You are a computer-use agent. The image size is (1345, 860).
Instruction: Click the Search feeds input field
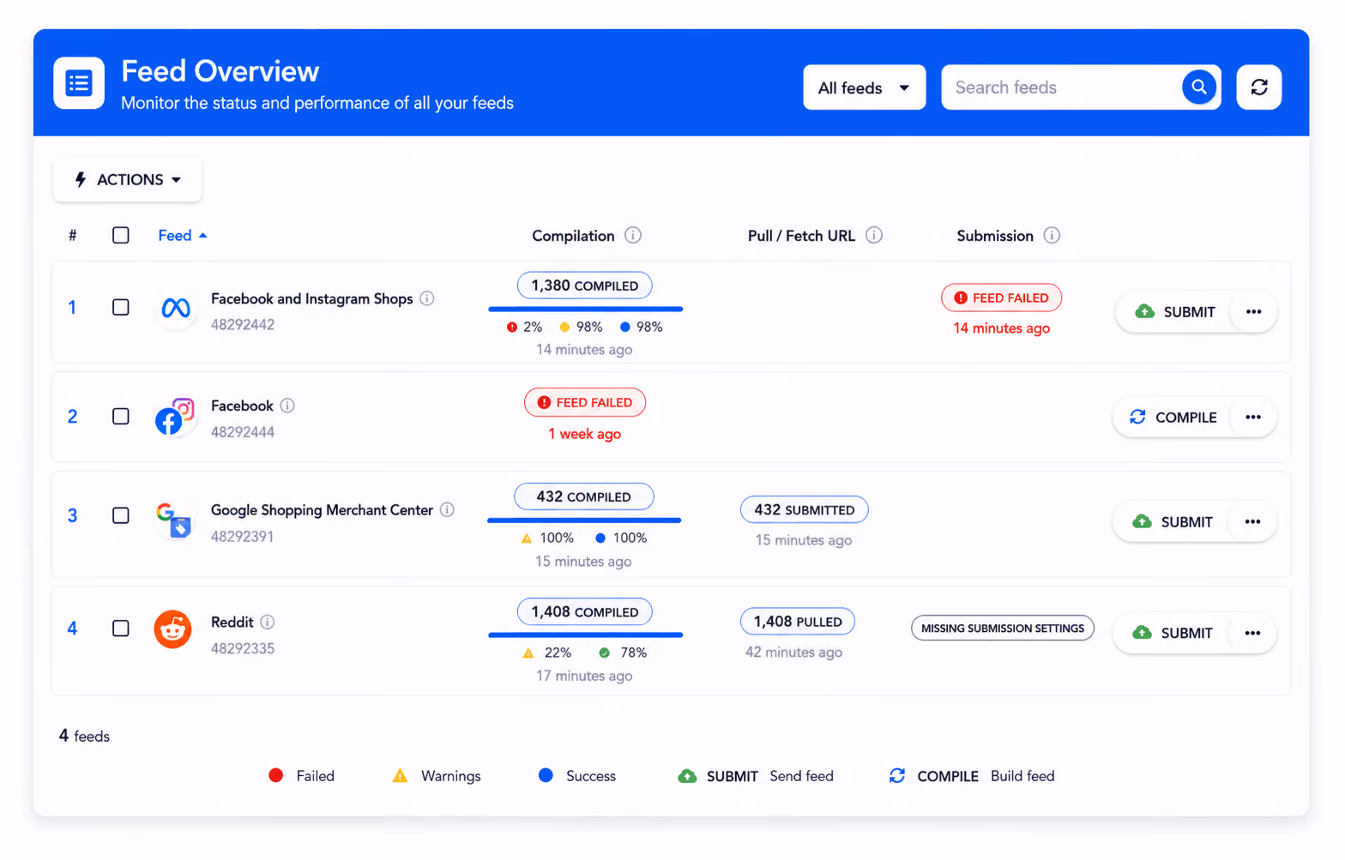pyautogui.click(x=1064, y=87)
